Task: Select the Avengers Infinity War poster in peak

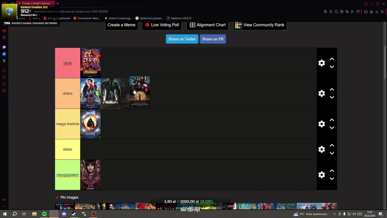Action: click(x=90, y=63)
